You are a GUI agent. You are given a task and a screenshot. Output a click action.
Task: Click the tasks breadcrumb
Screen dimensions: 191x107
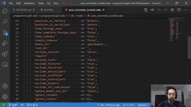[x=80, y=16]
